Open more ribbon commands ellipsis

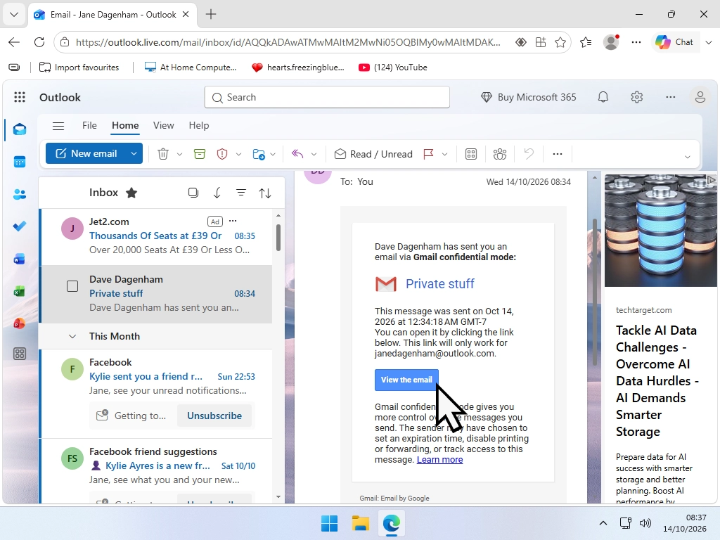click(x=558, y=154)
